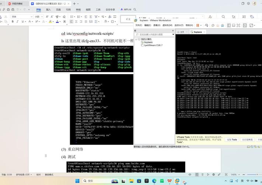Open the font size dropdown 小四
The width and height of the screenshot is (262, 185).
tap(42, 17)
